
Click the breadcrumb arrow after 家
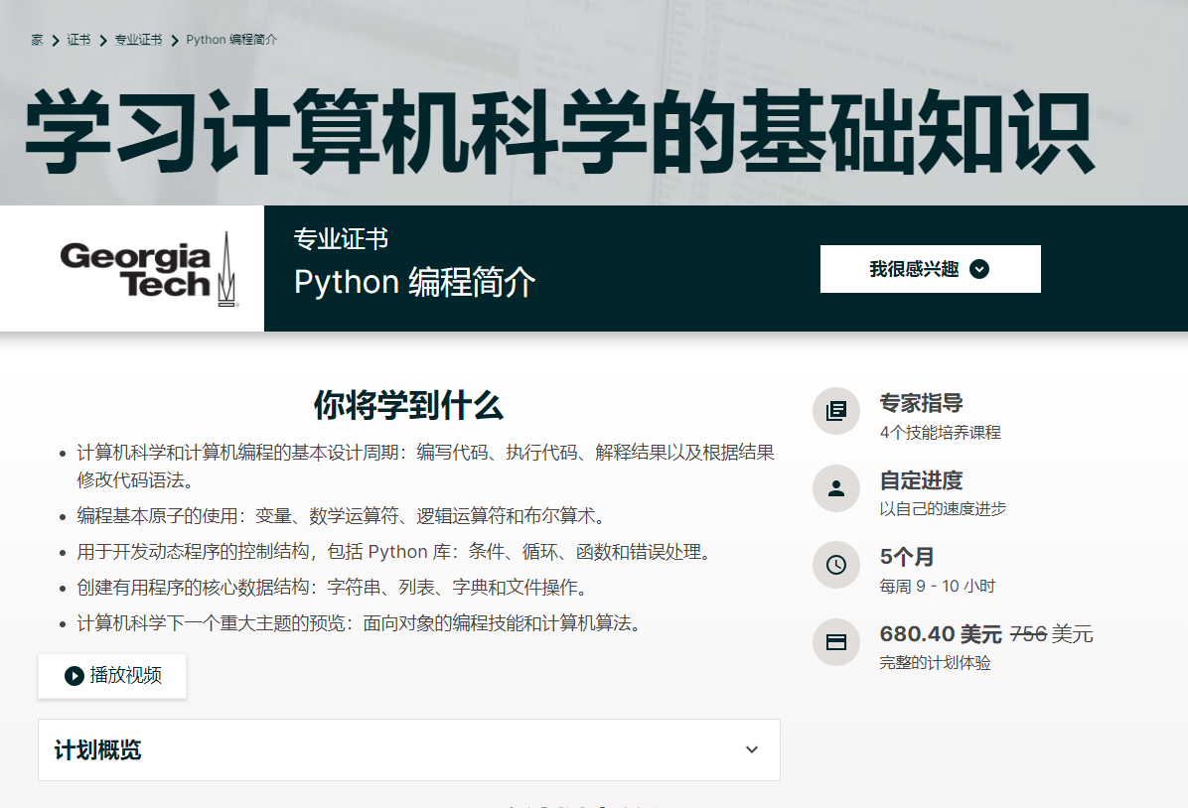56,41
